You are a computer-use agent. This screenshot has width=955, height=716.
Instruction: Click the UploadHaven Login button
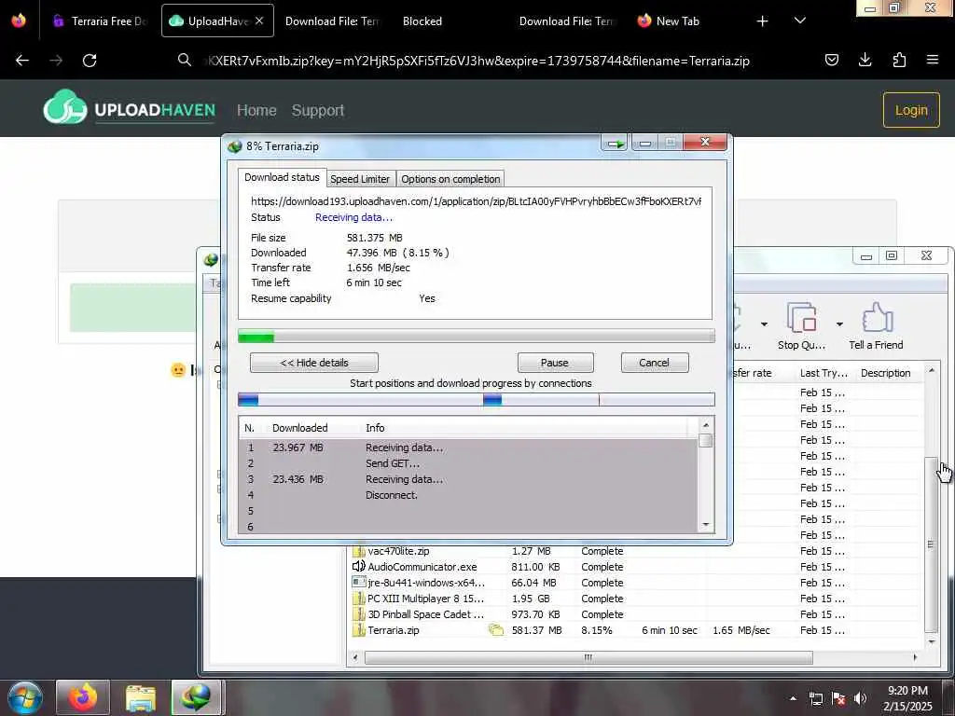pyautogui.click(x=911, y=110)
